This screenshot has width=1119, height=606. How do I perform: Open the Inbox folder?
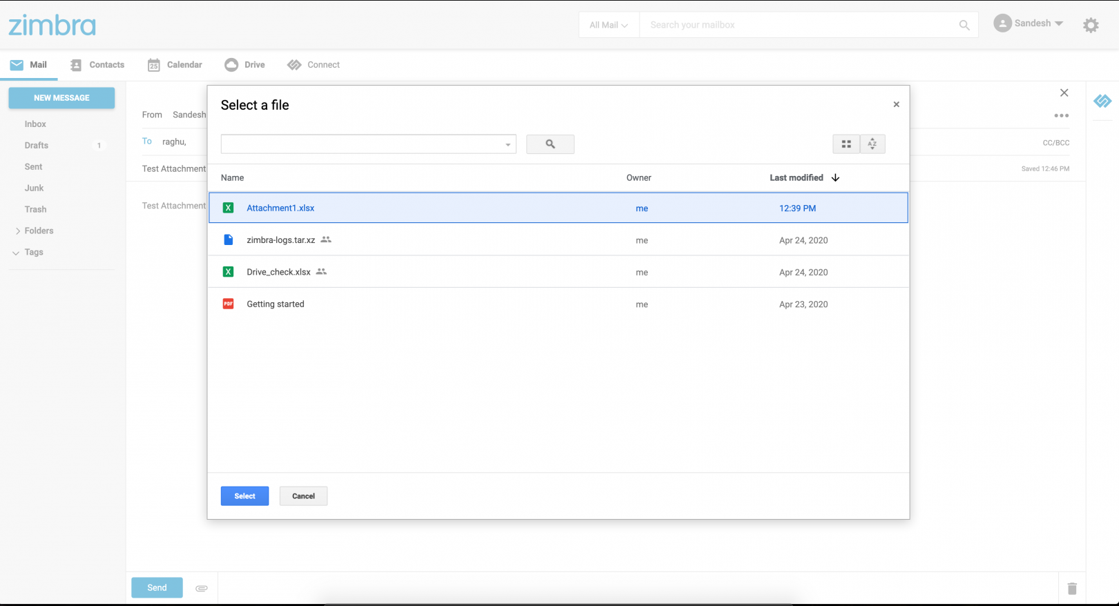point(35,124)
